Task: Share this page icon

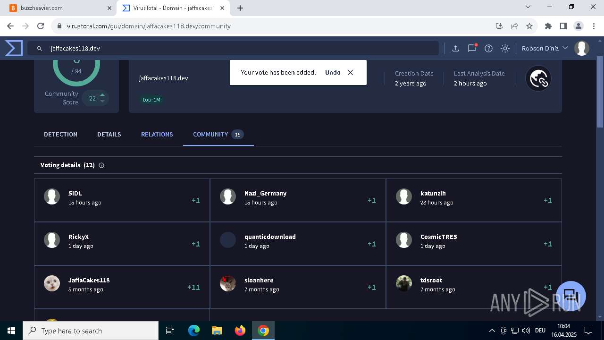Action: (514, 26)
